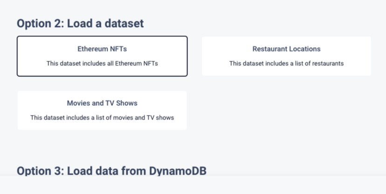Choose the highlighted dataset option with dark border
The image size is (386, 194).
tap(102, 56)
